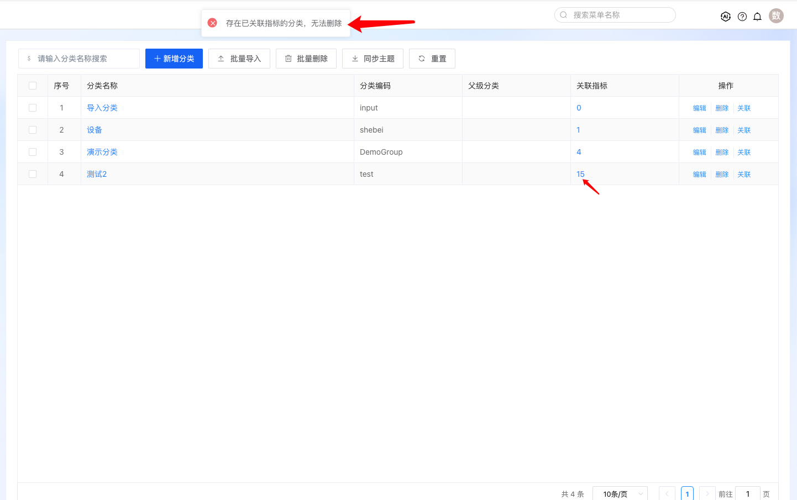
Task: Click the red error icon in the alert
Action: (x=212, y=23)
